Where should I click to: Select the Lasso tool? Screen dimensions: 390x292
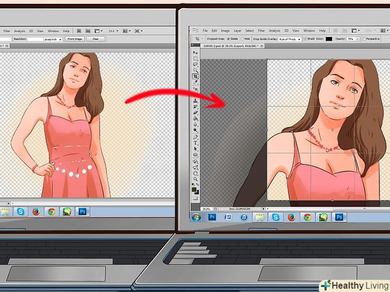196,65
